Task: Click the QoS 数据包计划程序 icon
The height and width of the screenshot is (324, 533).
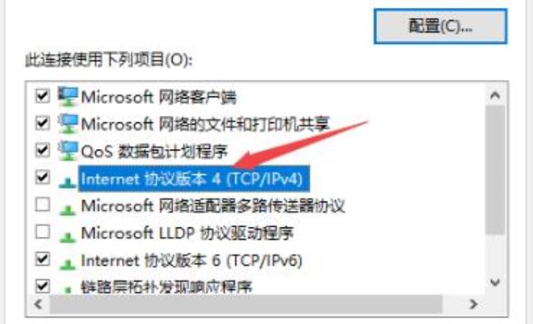Action: click(x=68, y=150)
